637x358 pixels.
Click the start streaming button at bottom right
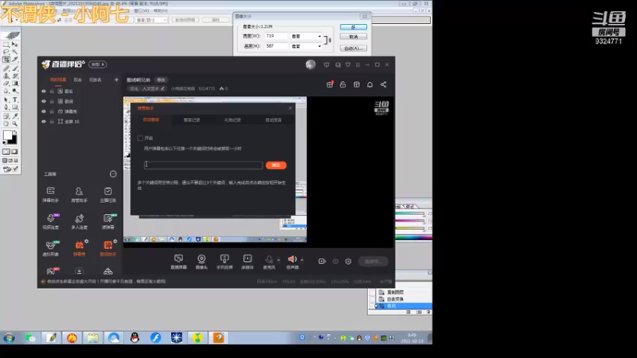[373, 262]
